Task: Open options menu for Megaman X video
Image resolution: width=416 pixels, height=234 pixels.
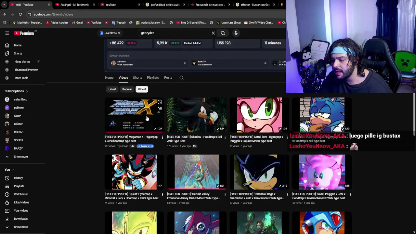Action: click(x=162, y=137)
